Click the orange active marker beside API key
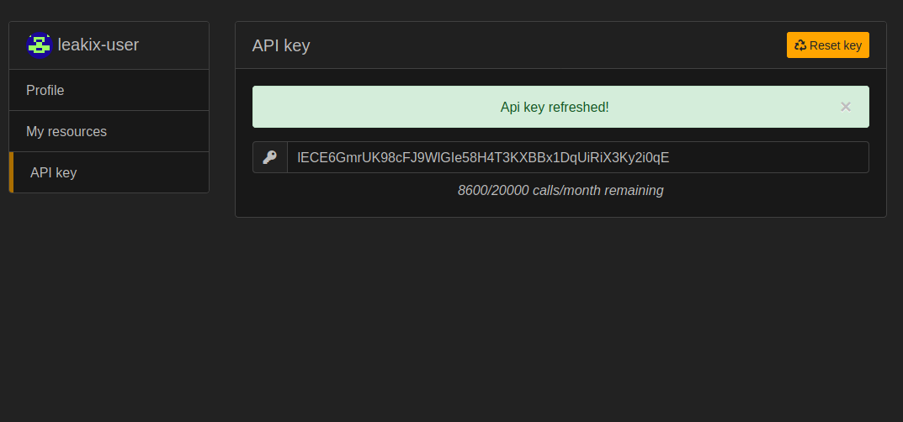The height and width of the screenshot is (422, 903). pos(11,172)
